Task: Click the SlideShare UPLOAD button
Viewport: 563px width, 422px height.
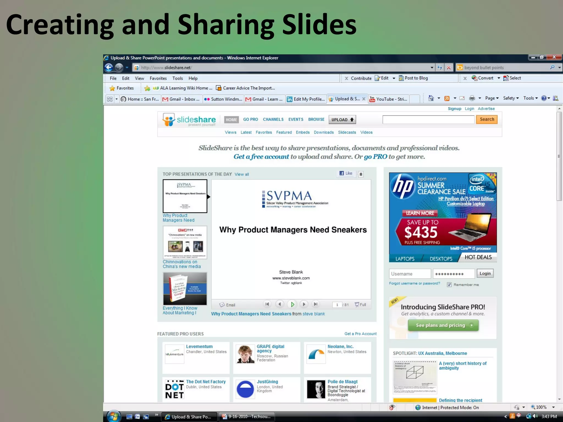Action: pos(342,120)
